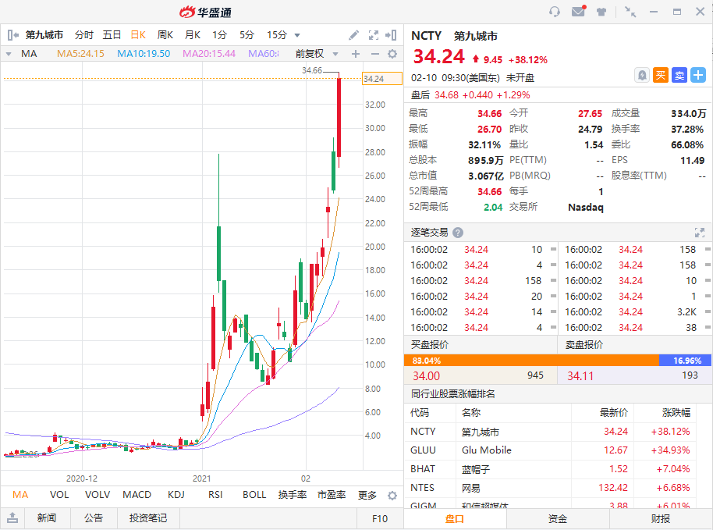Image resolution: width=713 pixels, height=530 pixels.
Task: Toggle MACD indicator
Action: (x=137, y=495)
